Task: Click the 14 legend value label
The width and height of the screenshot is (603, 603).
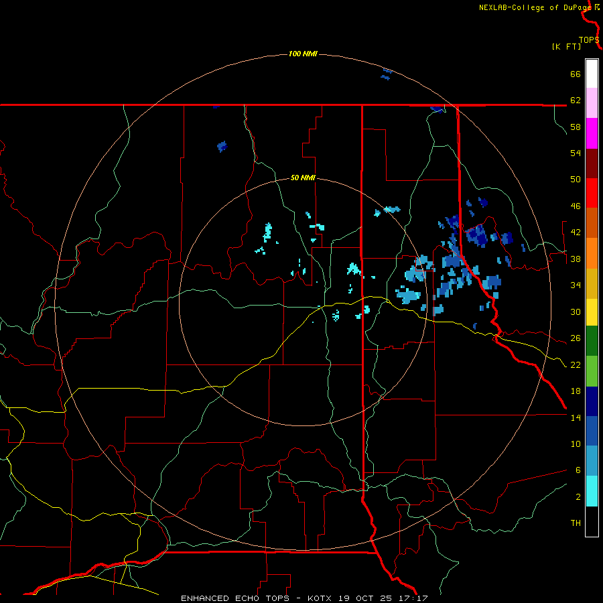Action: (x=576, y=417)
